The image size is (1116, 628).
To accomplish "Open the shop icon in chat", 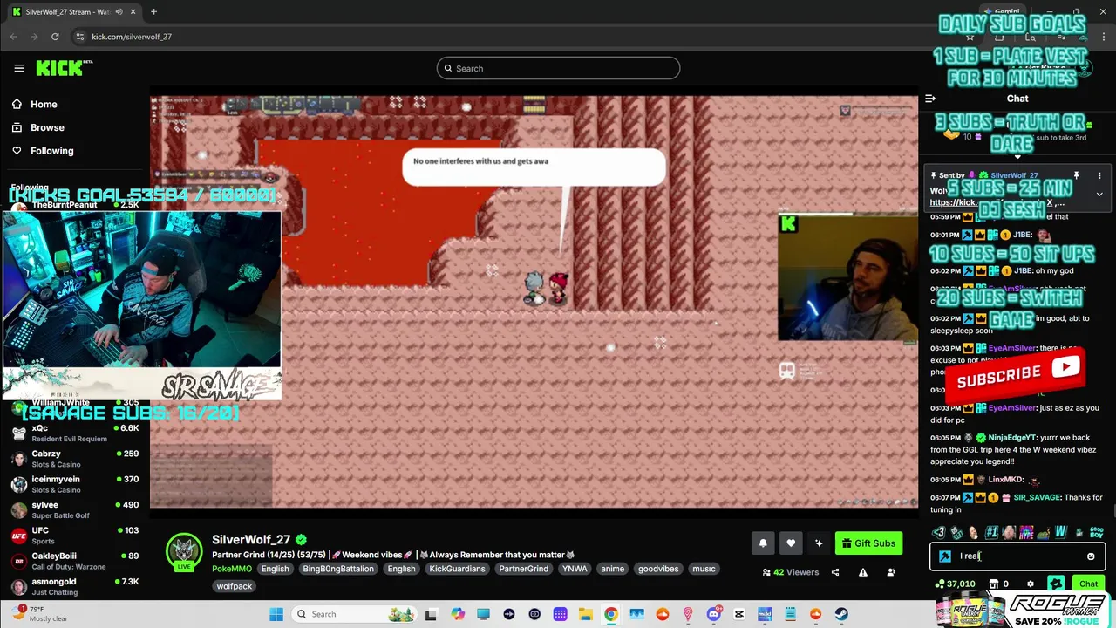I will point(993,584).
